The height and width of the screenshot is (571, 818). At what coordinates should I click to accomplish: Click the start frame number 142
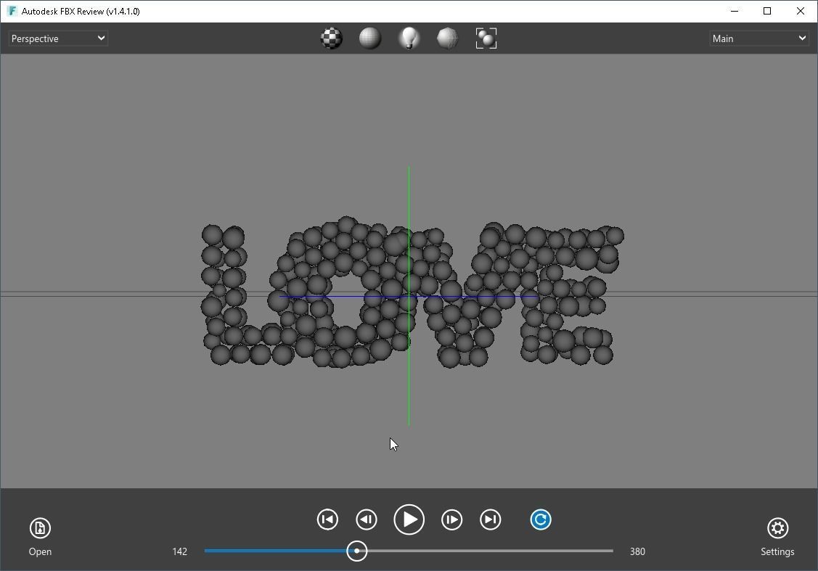180,551
